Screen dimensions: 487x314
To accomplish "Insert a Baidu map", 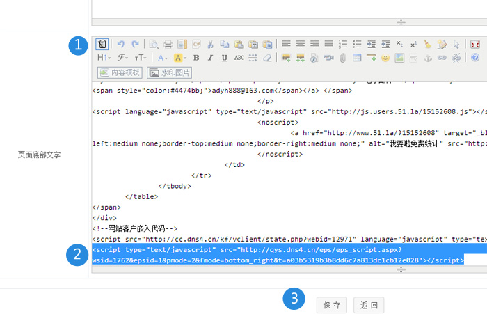I will (x=399, y=58).
